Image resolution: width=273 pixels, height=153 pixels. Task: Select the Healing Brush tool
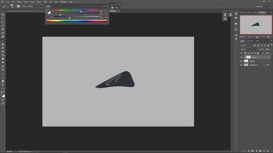[x=3, y=37]
